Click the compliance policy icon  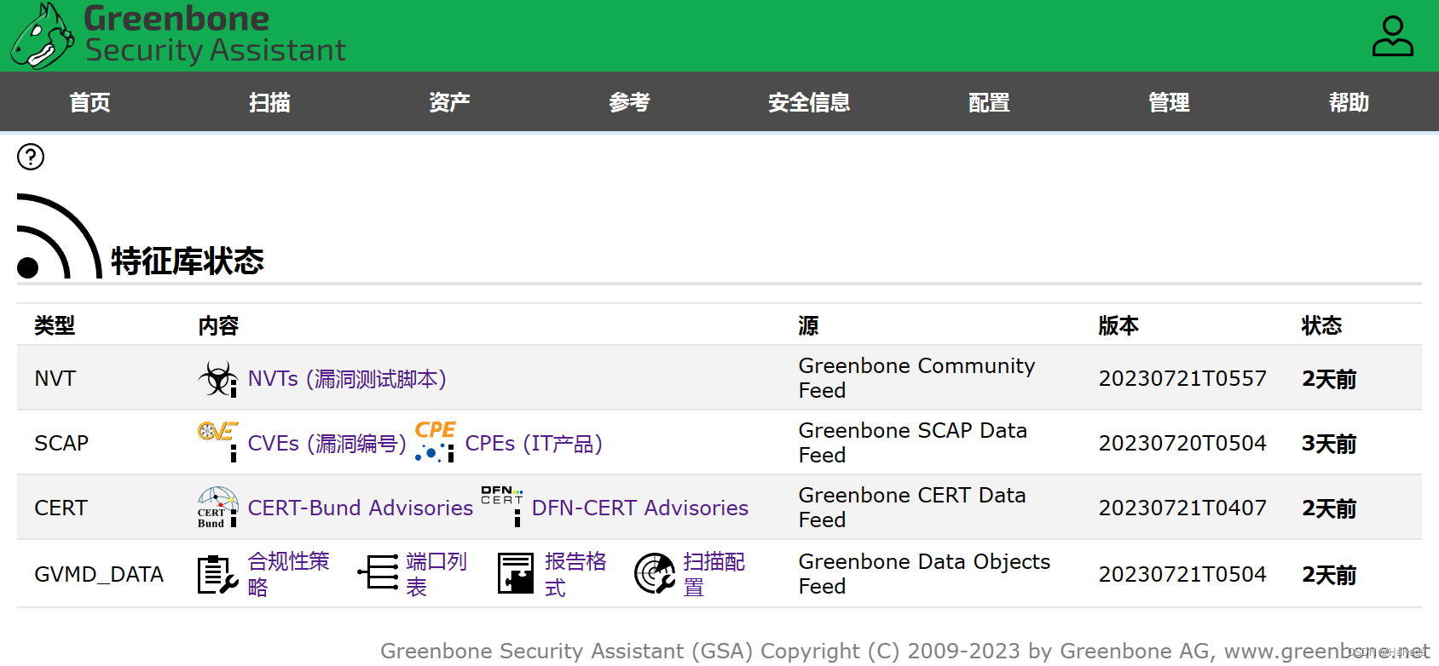[x=217, y=574]
